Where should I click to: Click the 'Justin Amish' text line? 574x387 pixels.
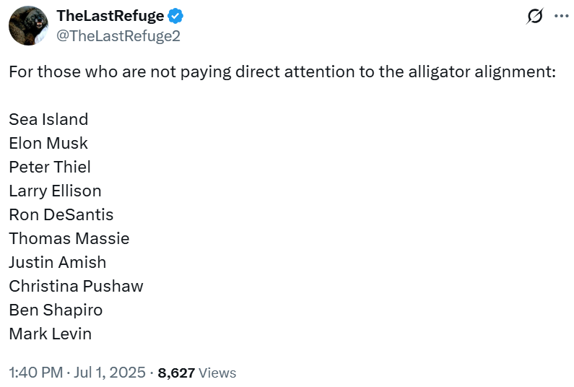click(x=58, y=262)
